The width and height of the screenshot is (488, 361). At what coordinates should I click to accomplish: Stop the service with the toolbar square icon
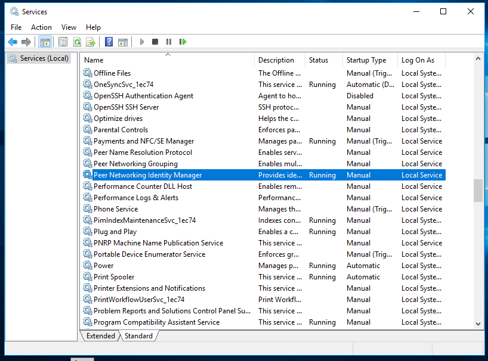click(155, 42)
